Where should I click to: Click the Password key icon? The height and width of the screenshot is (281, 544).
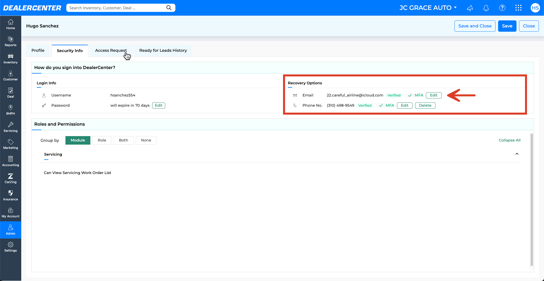coord(44,105)
